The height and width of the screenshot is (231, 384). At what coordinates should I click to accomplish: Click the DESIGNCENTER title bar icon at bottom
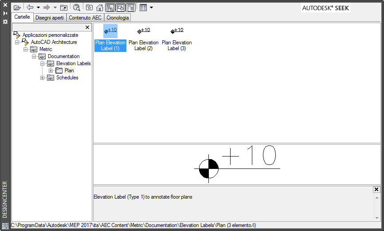click(x=5, y=226)
